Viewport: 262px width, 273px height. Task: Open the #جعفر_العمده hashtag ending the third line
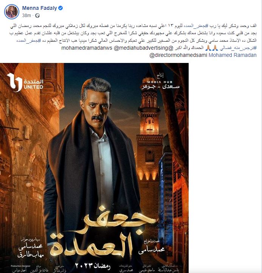pyautogui.click(x=29, y=41)
